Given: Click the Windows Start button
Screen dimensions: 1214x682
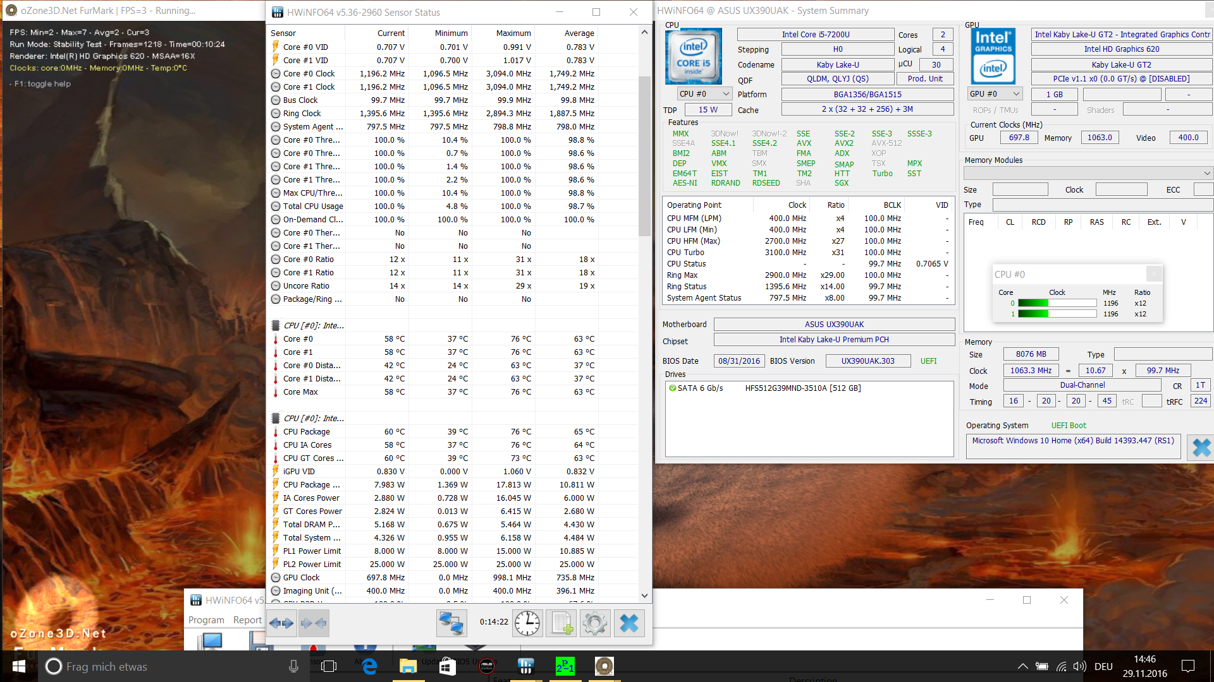Looking at the screenshot, I should tap(19, 666).
